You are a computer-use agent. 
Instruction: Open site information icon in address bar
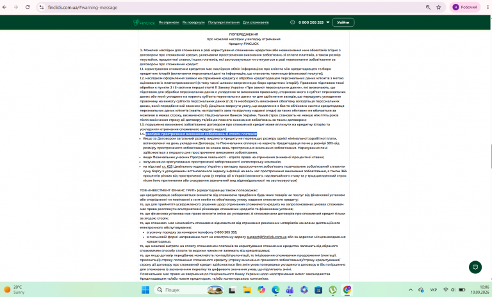tap(42, 7)
